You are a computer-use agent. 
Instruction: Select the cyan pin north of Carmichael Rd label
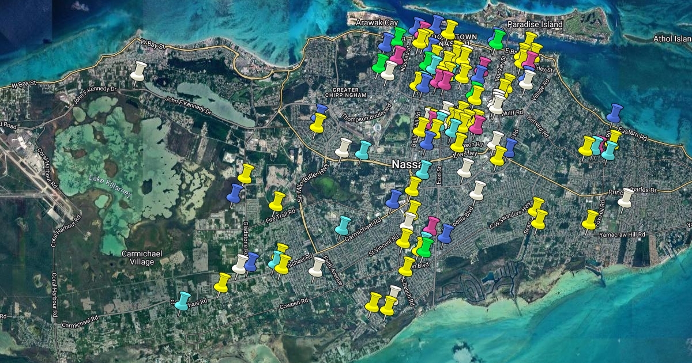[x=343, y=225]
